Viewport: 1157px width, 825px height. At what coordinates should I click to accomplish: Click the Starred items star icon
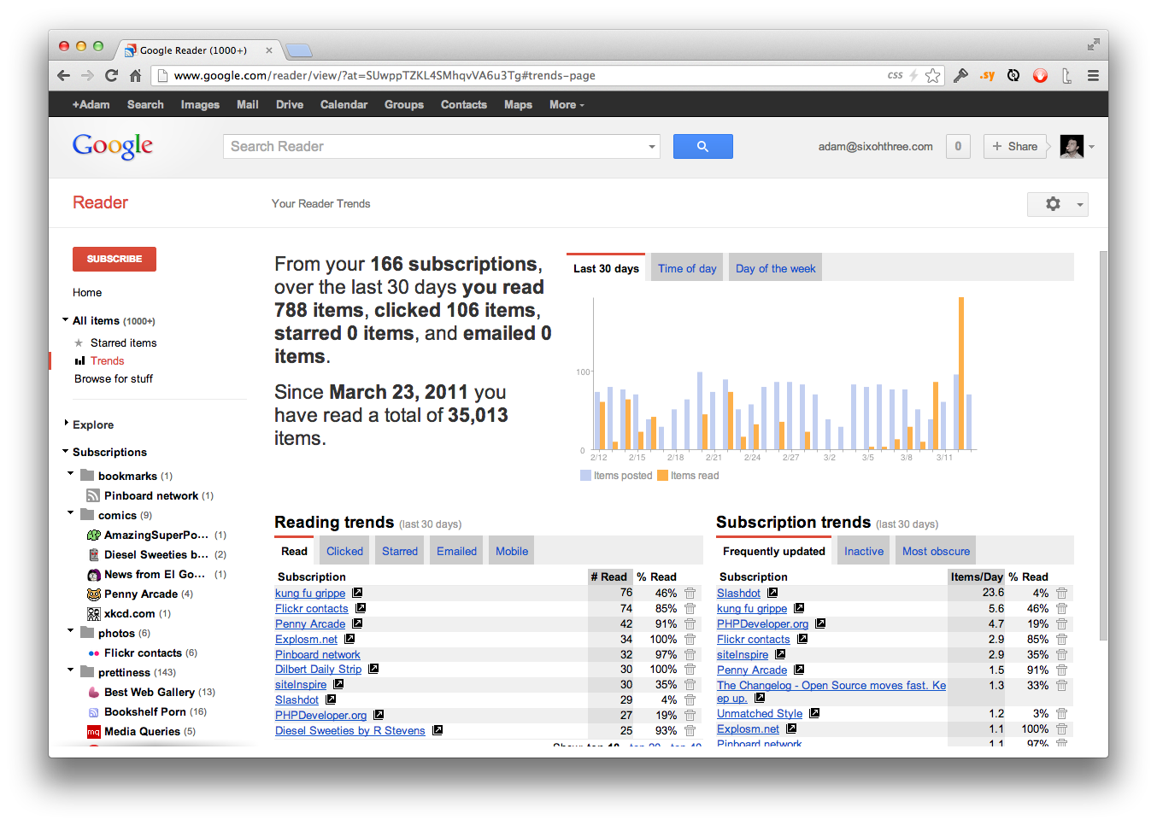79,342
